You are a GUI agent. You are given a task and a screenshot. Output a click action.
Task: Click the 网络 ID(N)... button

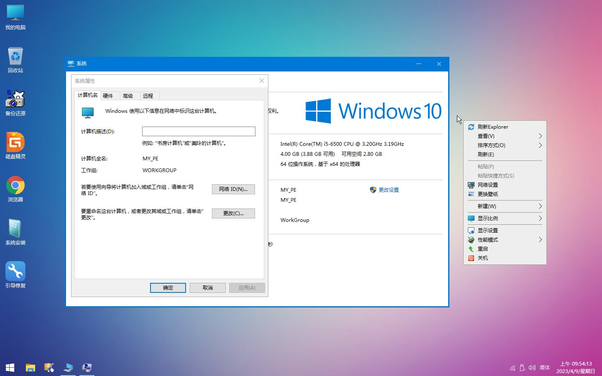(x=233, y=189)
